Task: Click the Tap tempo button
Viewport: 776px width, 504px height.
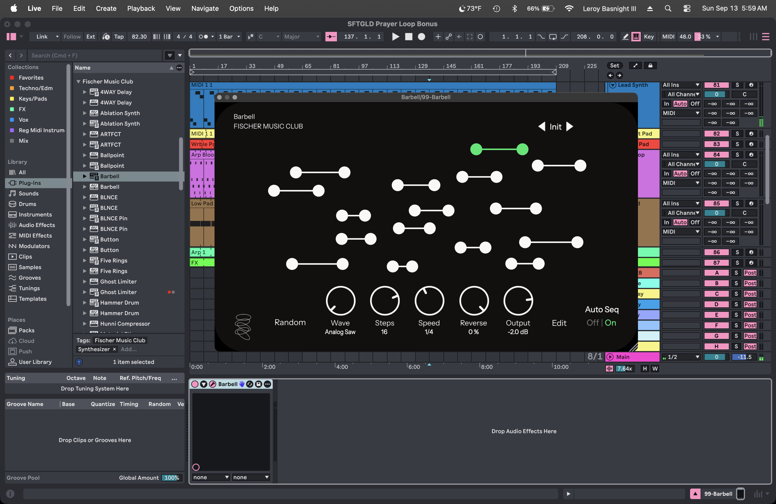Action: coord(119,37)
